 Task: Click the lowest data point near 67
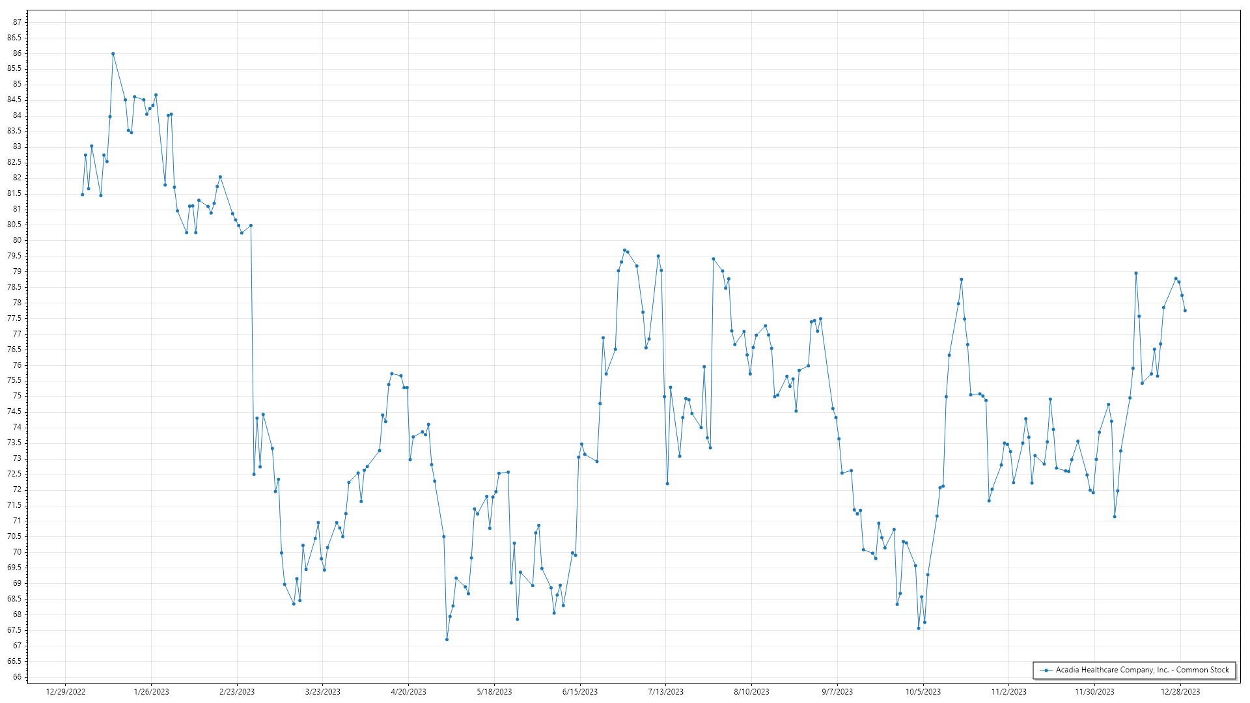coord(447,639)
